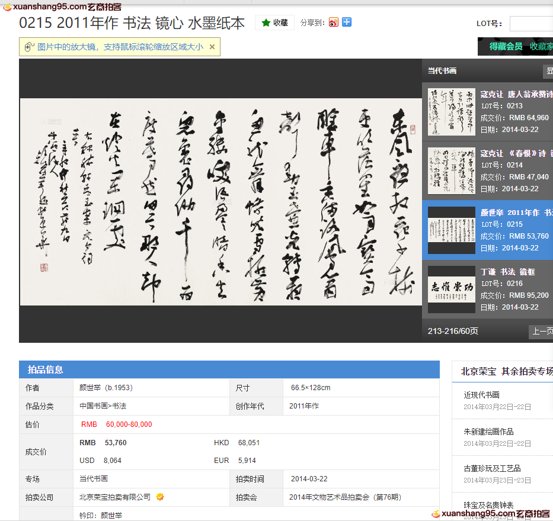Open category link 中国书画>书法

103,406
